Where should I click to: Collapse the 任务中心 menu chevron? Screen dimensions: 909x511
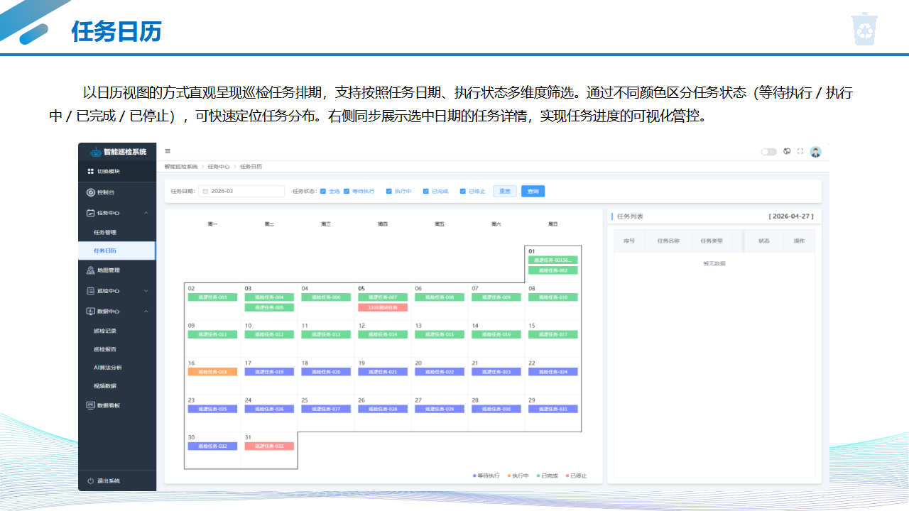pos(146,213)
